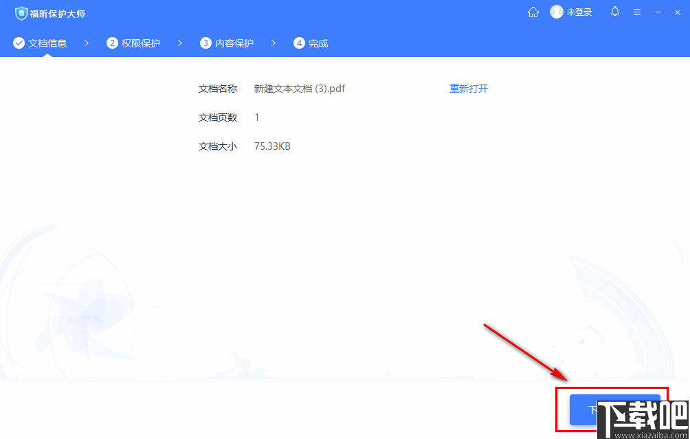Click the home icon in title bar

(x=533, y=12)
